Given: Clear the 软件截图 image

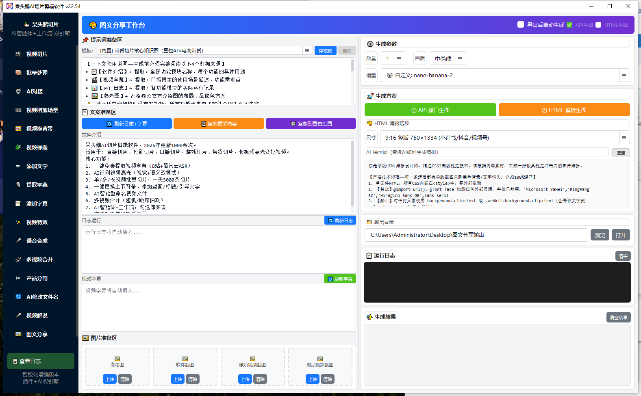Looking at the screenshot, I should [x=193, y=379].
